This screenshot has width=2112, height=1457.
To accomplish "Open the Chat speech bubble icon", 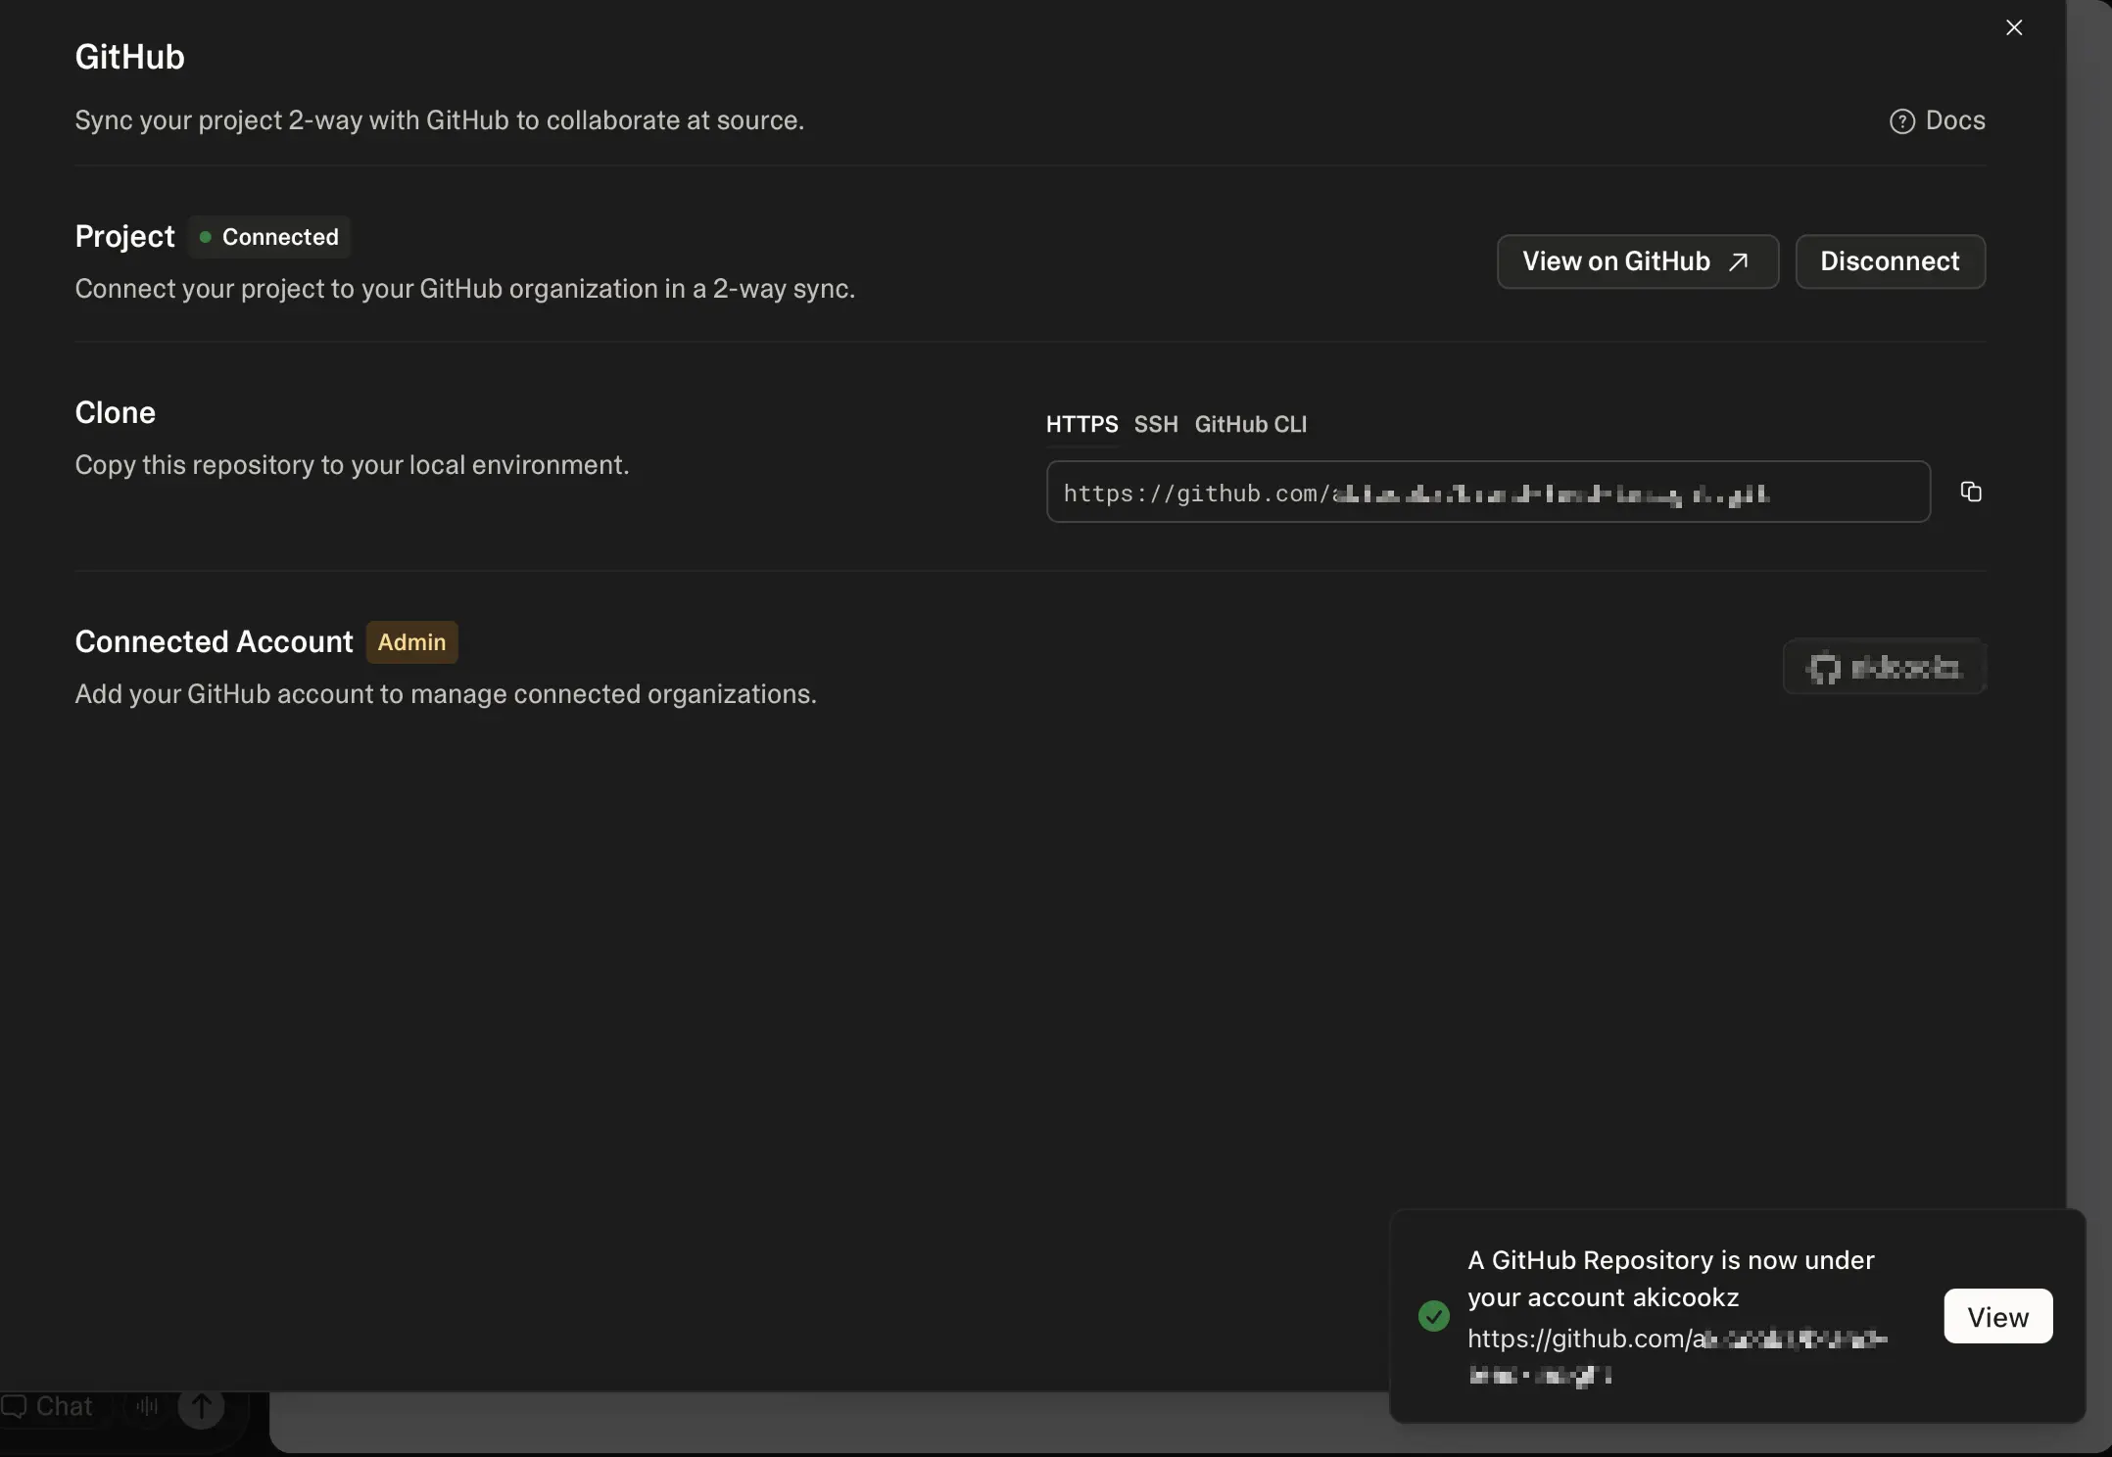I will click(14, 1408).
